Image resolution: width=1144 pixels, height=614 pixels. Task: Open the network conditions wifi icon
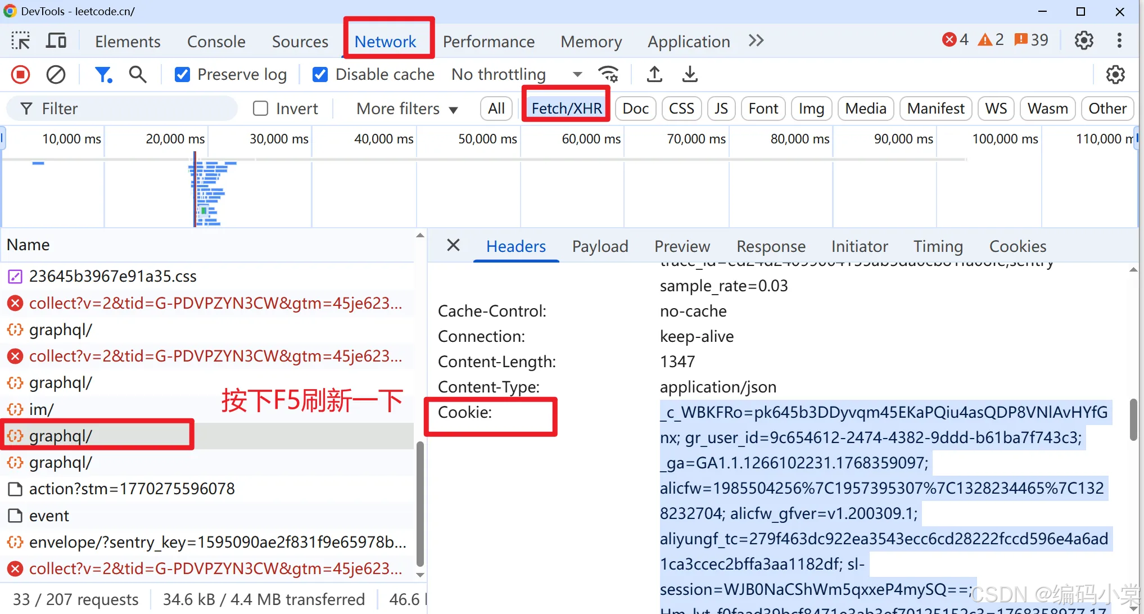tap(609, 74)
